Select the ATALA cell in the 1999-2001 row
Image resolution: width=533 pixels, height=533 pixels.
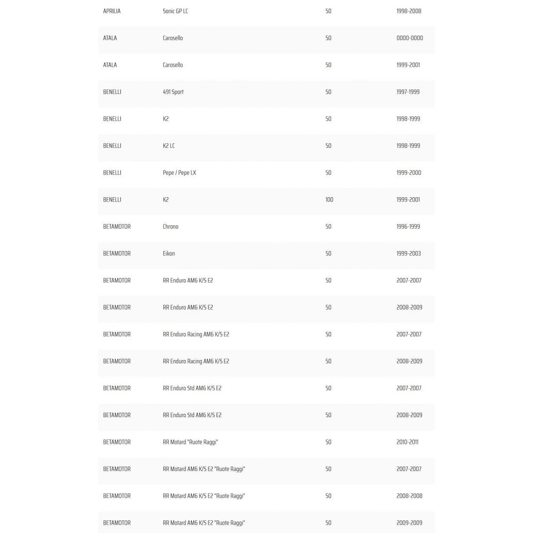pos(110,65)
